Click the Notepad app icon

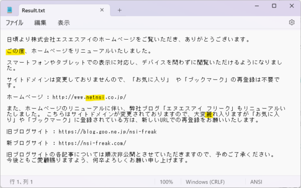pos(10,10)
